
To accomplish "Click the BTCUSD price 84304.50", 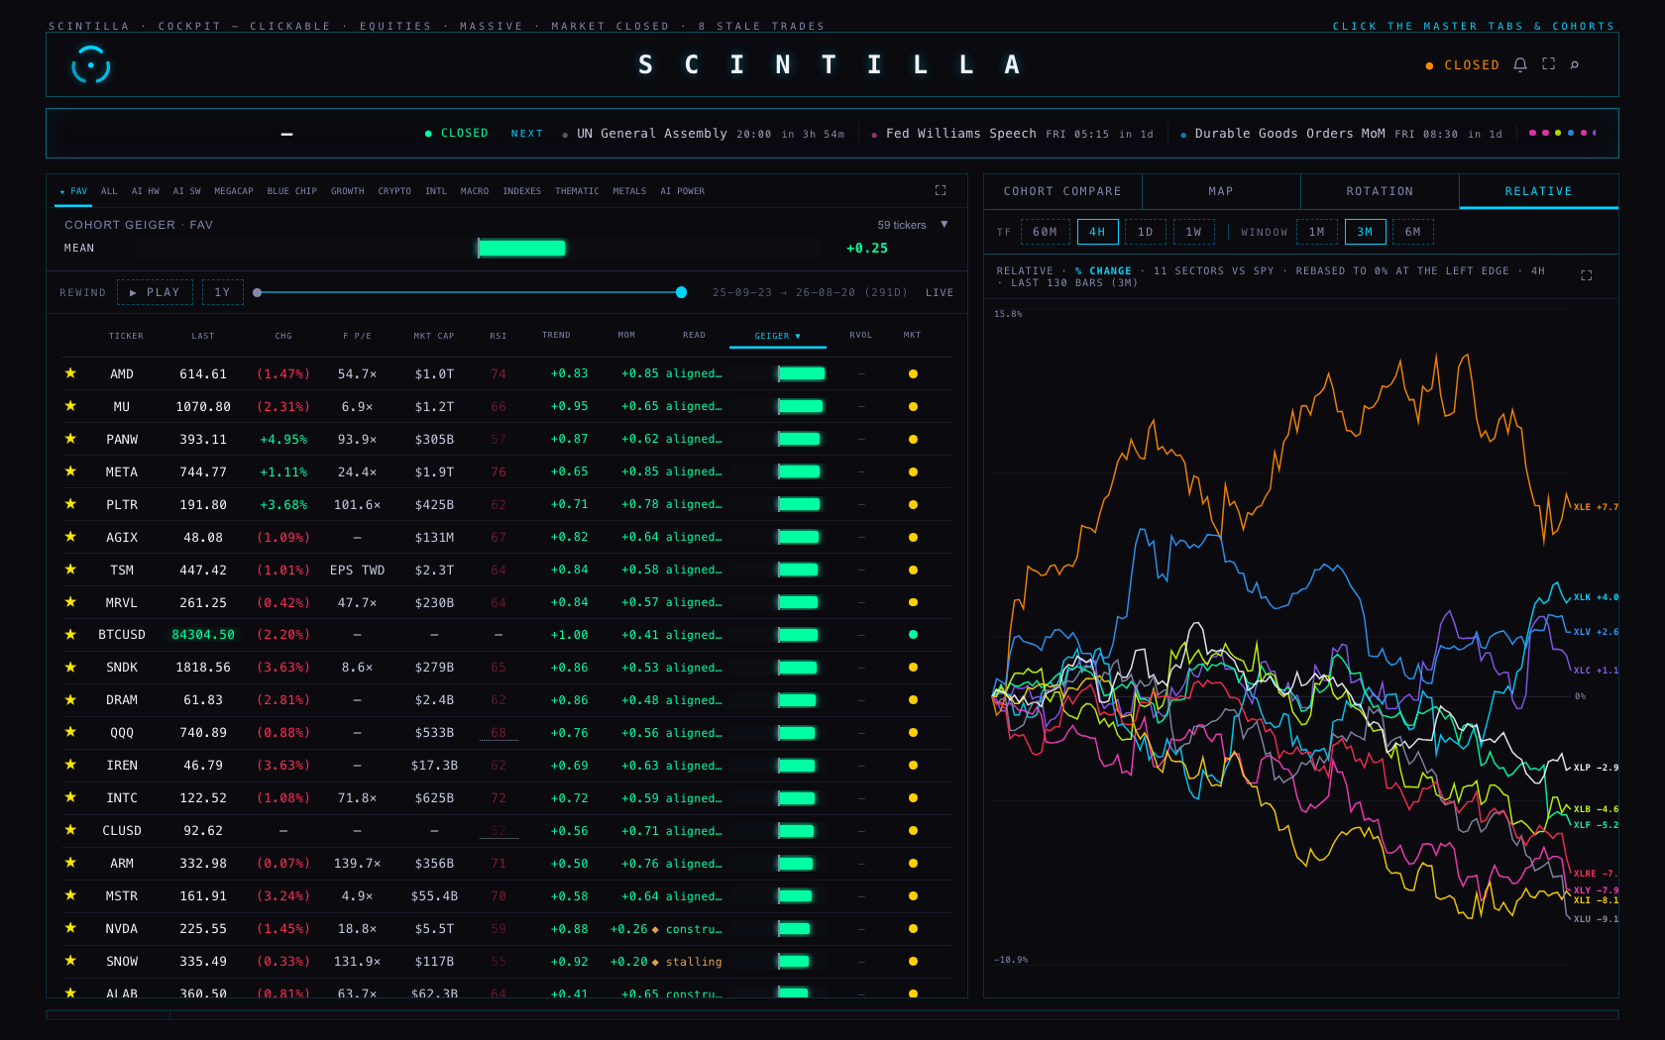I will click(x=203, y=634).
